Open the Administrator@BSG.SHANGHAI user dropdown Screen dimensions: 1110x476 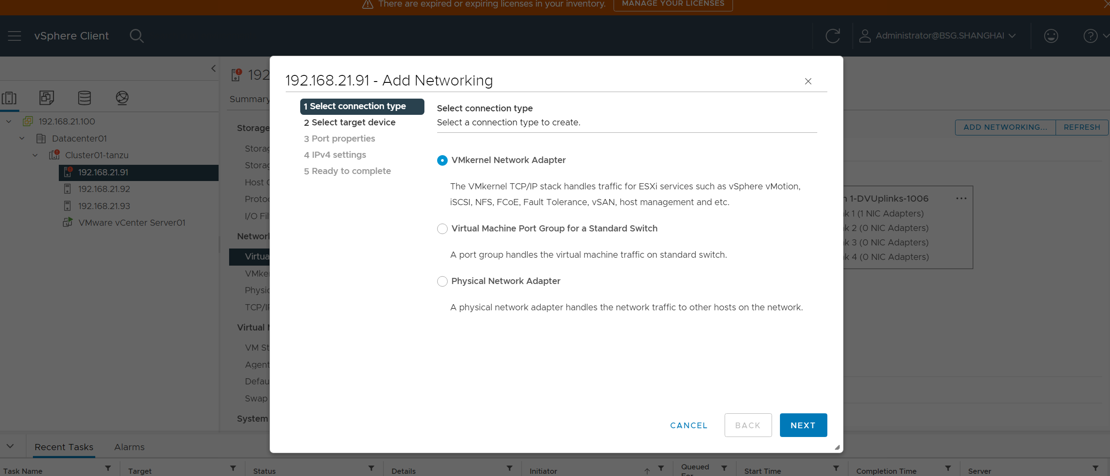939,36
